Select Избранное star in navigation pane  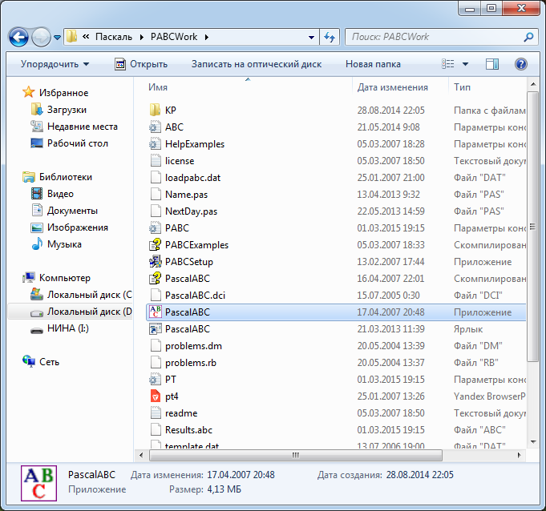tap(29, 93)
